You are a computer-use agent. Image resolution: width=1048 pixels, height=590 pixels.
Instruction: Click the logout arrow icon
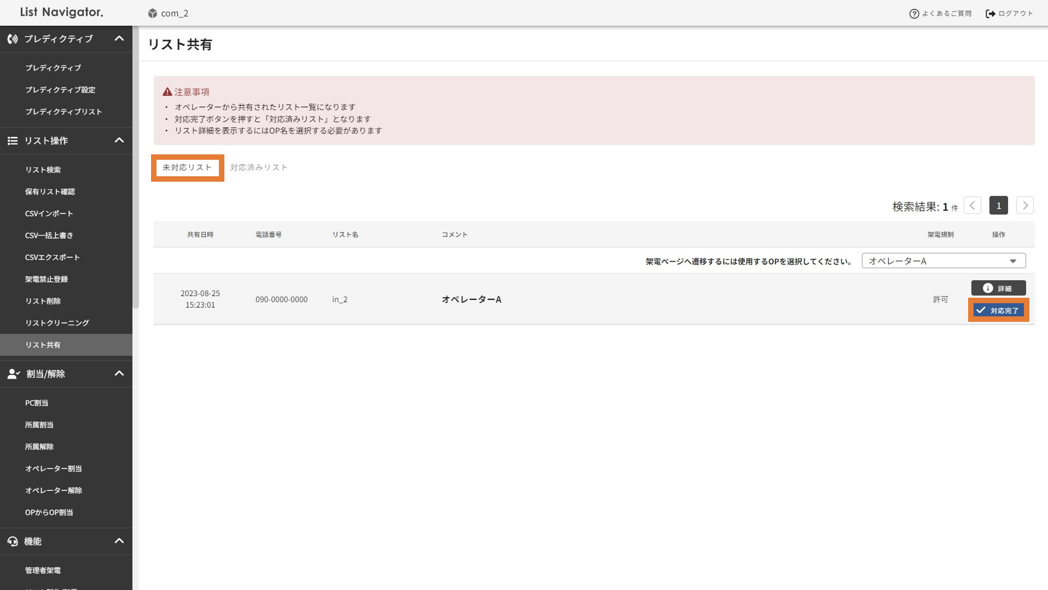990,14
